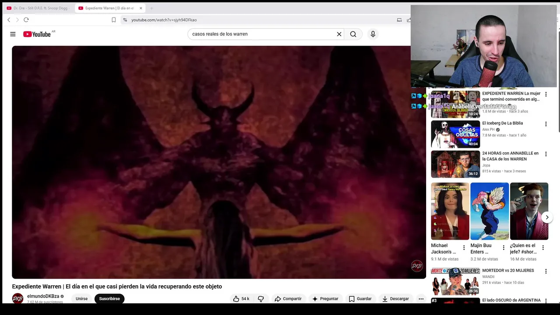Show next shorts with arrow chevron
The height and width of the screenshot is (315, 560).
click(x=547, y=217)
